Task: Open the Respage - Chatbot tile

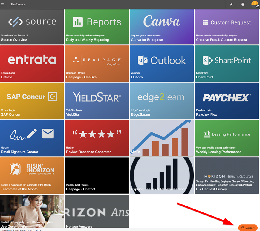Action: (x=97, y=176)
